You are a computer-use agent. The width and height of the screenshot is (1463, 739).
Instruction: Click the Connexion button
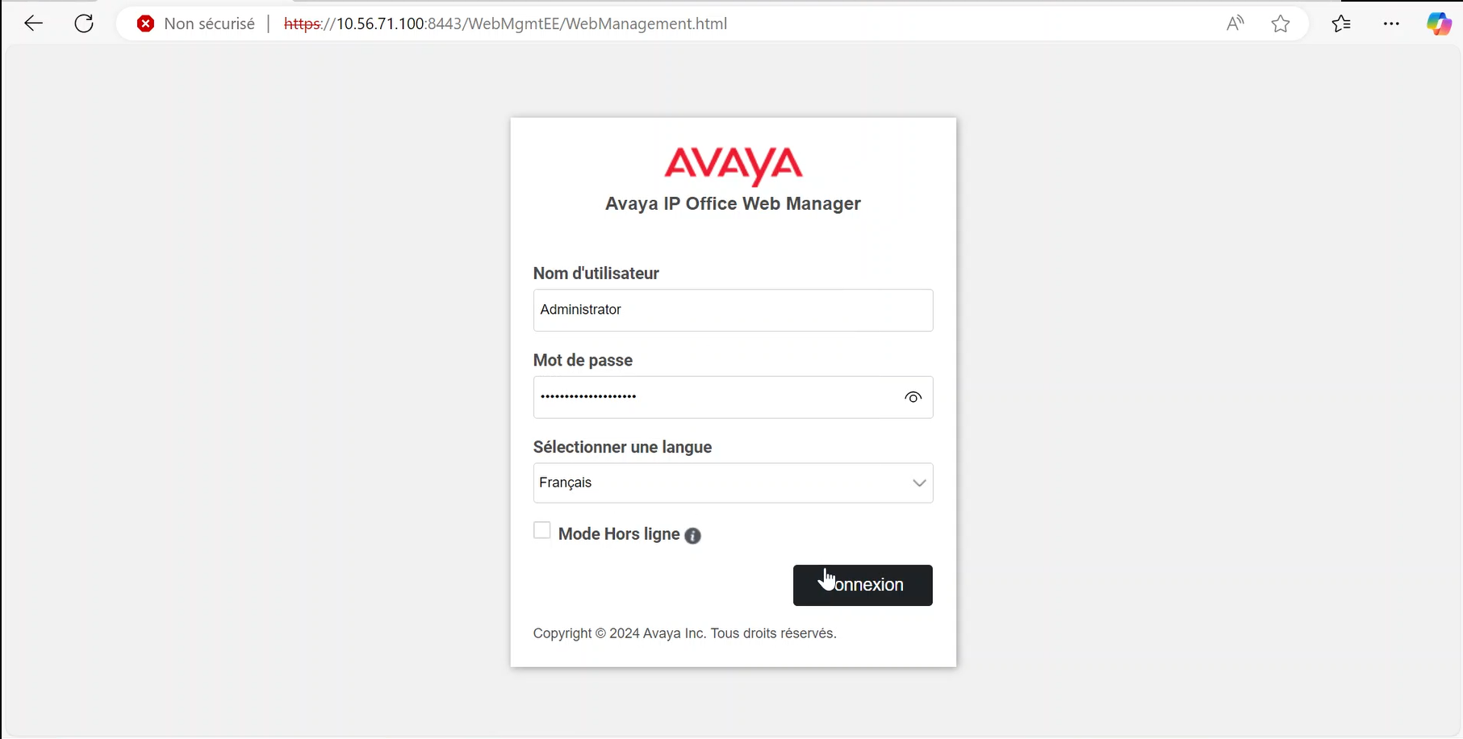(863, 585)
